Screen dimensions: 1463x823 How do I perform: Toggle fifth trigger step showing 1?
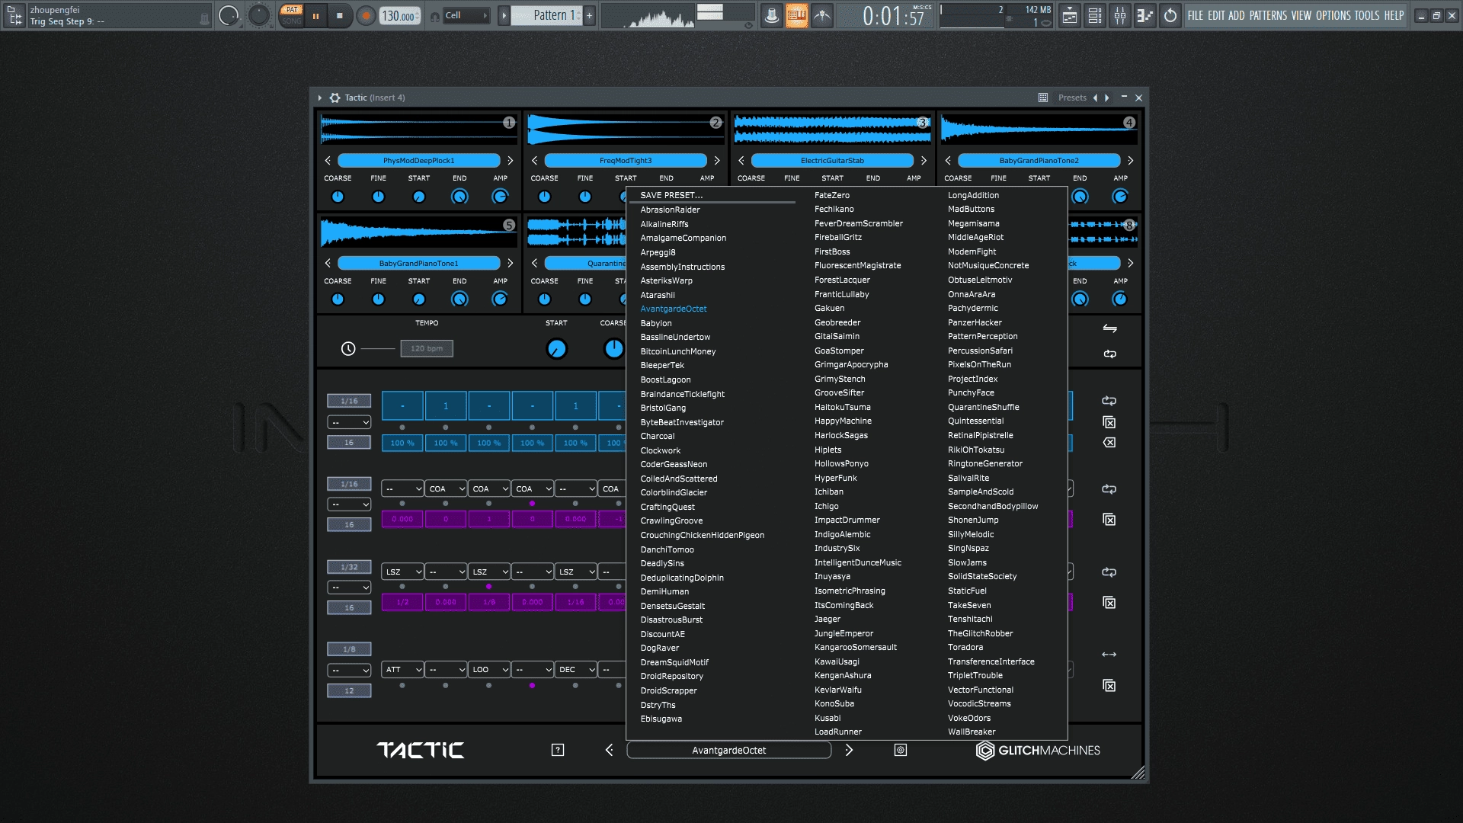coord(575,405)
